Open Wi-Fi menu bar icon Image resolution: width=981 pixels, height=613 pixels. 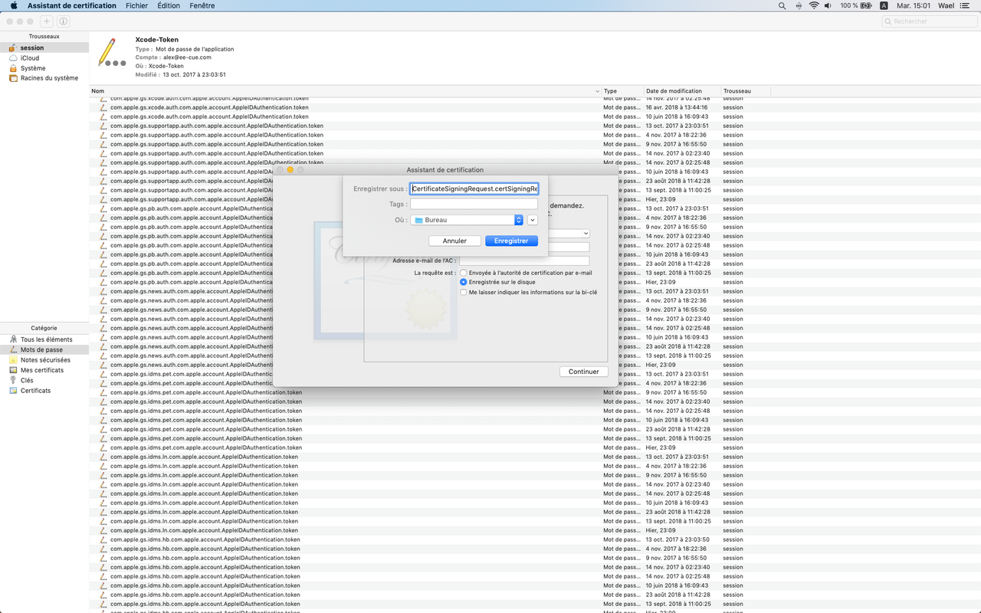814,5
